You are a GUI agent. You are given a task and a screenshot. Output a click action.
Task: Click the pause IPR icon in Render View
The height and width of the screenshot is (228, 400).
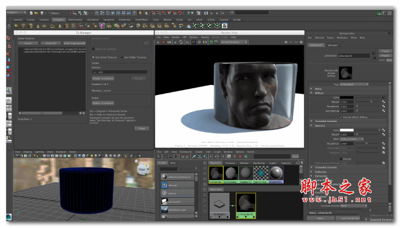click(286, 42)
